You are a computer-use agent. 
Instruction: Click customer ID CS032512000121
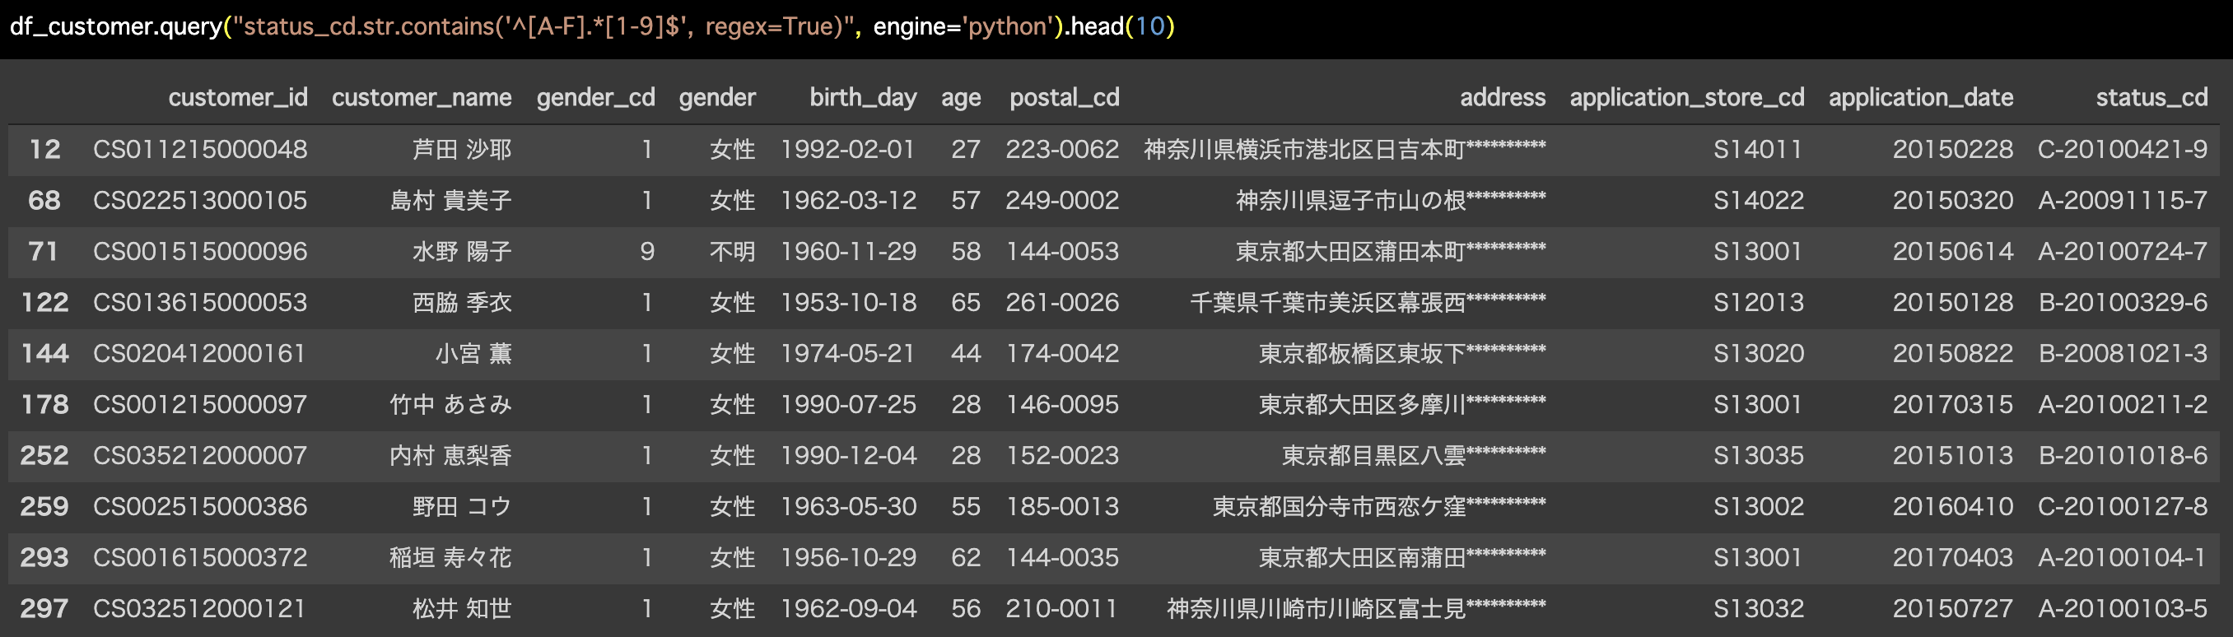tap(200, 609)
